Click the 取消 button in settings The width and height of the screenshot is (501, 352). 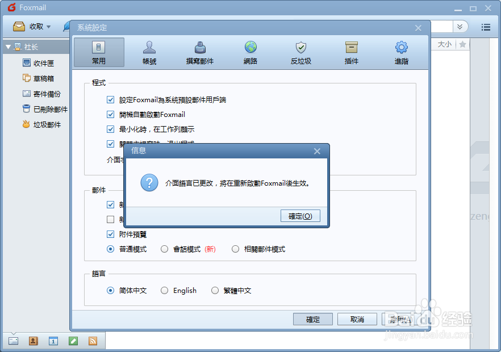click(x=357, y=319)
